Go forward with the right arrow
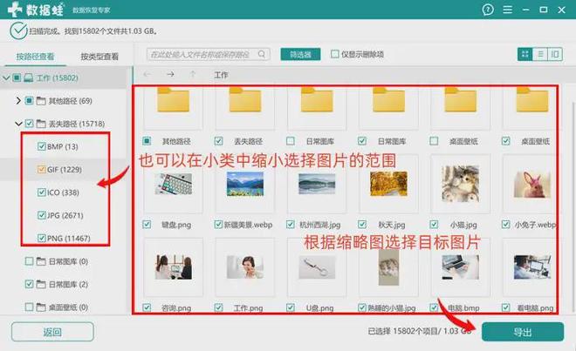 (170, 74)
